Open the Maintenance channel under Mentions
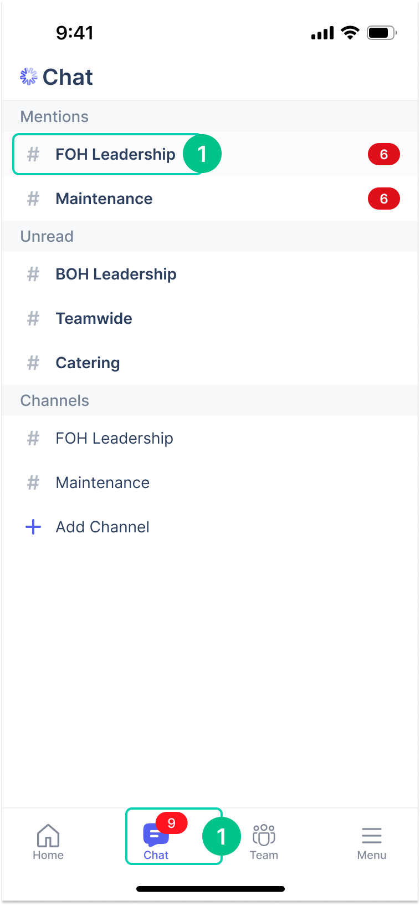 pyautogui.click(x=104, y=199)
